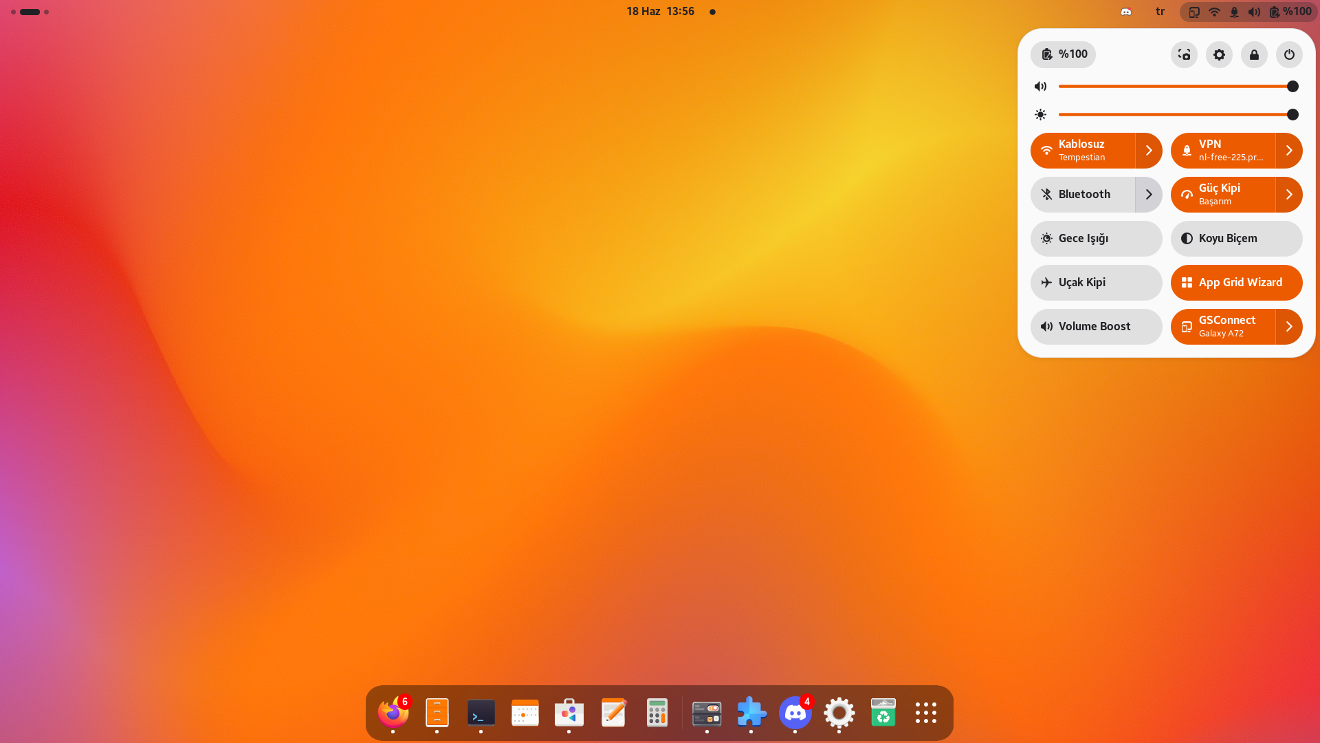Viewport: 1320px width, 743px height.
Task: Expand the Kablosuz network list arrow
Action: pos(1149,150)
